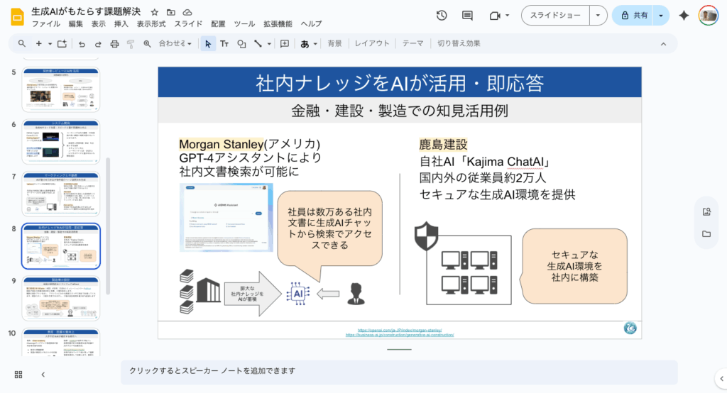727x393 pixels.
Task: Select slide 5 thumbnail
Action: [x=61, y=89]
